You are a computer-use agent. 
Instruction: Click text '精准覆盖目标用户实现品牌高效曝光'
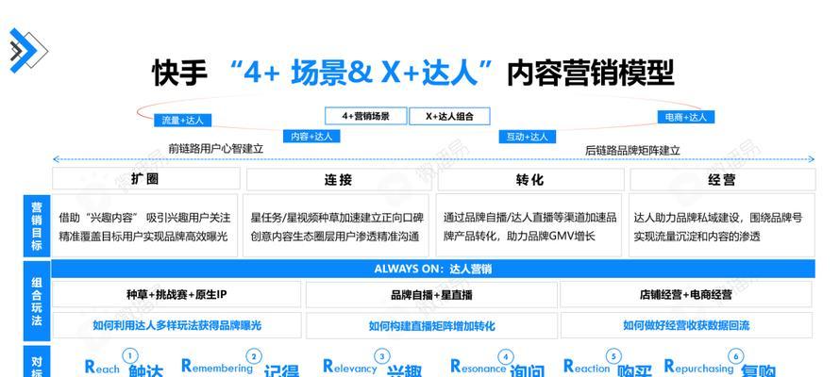pyautogui.click(x=143, y=237)
